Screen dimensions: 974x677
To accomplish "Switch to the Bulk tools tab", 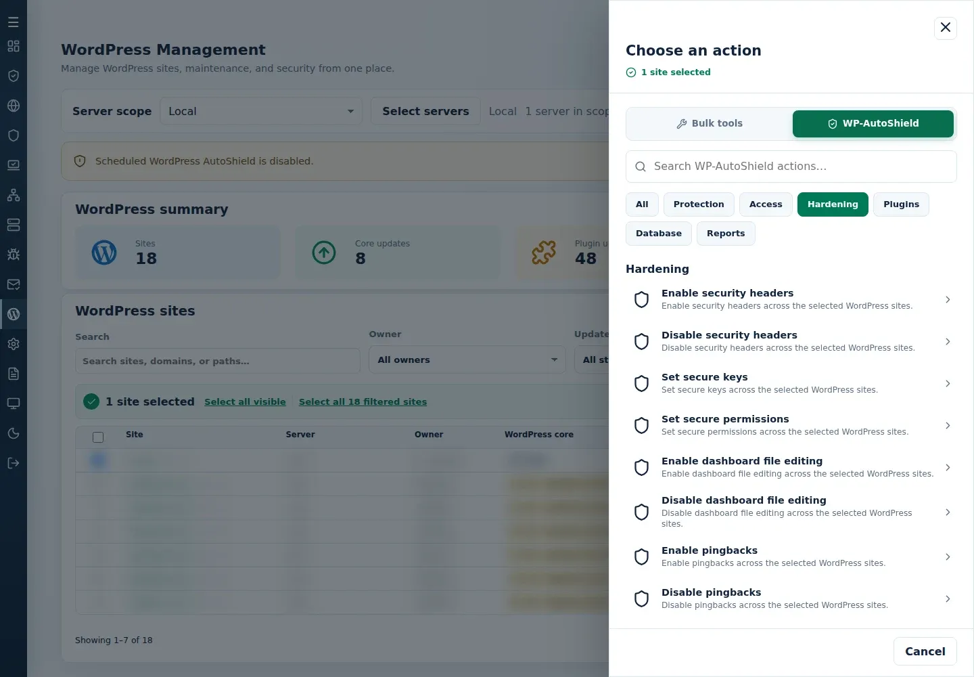I will tap(710, 124).
